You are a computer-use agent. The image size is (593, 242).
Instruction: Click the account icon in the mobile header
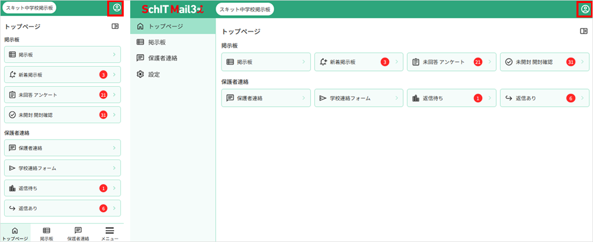[116, 8]
